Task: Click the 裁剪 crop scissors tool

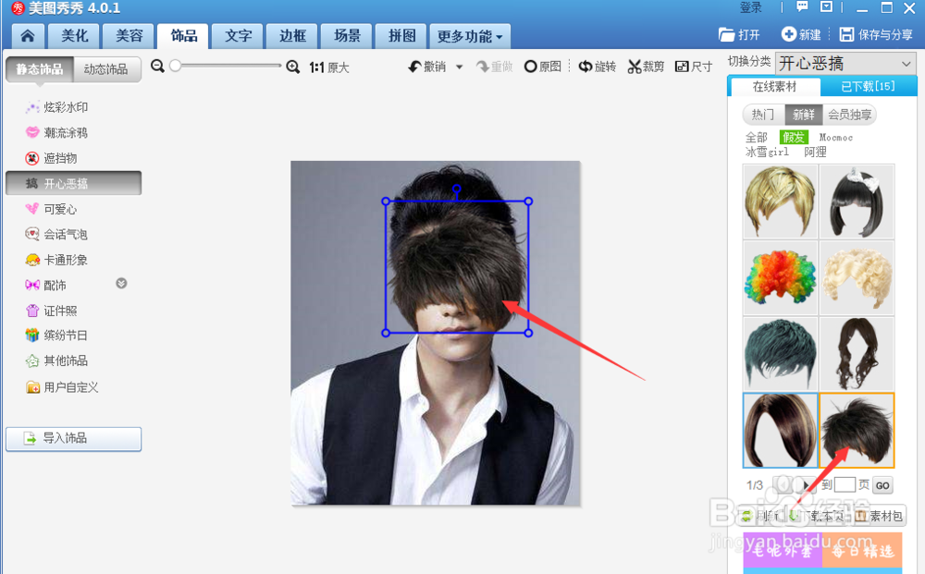Action: pos(646,67)
